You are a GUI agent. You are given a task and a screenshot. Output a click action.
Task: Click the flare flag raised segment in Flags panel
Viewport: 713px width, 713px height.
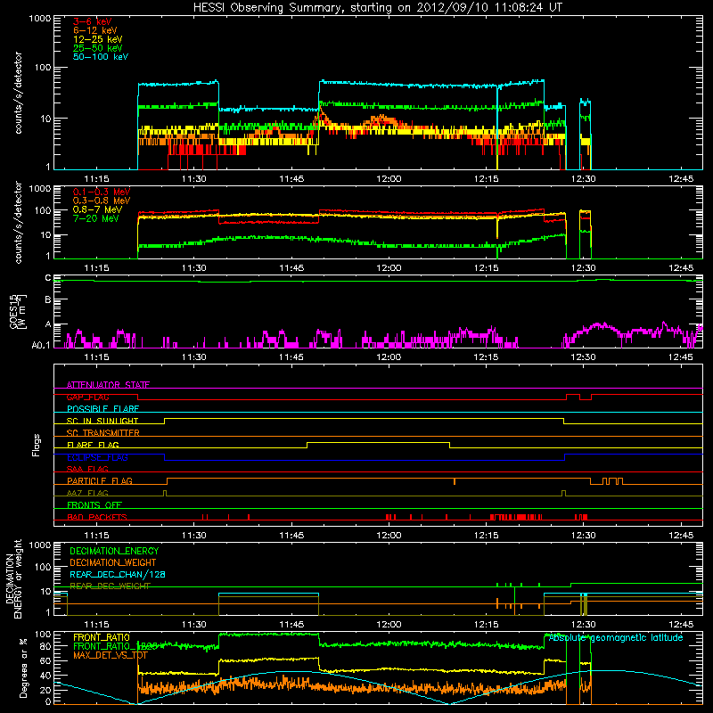[378, 442]
